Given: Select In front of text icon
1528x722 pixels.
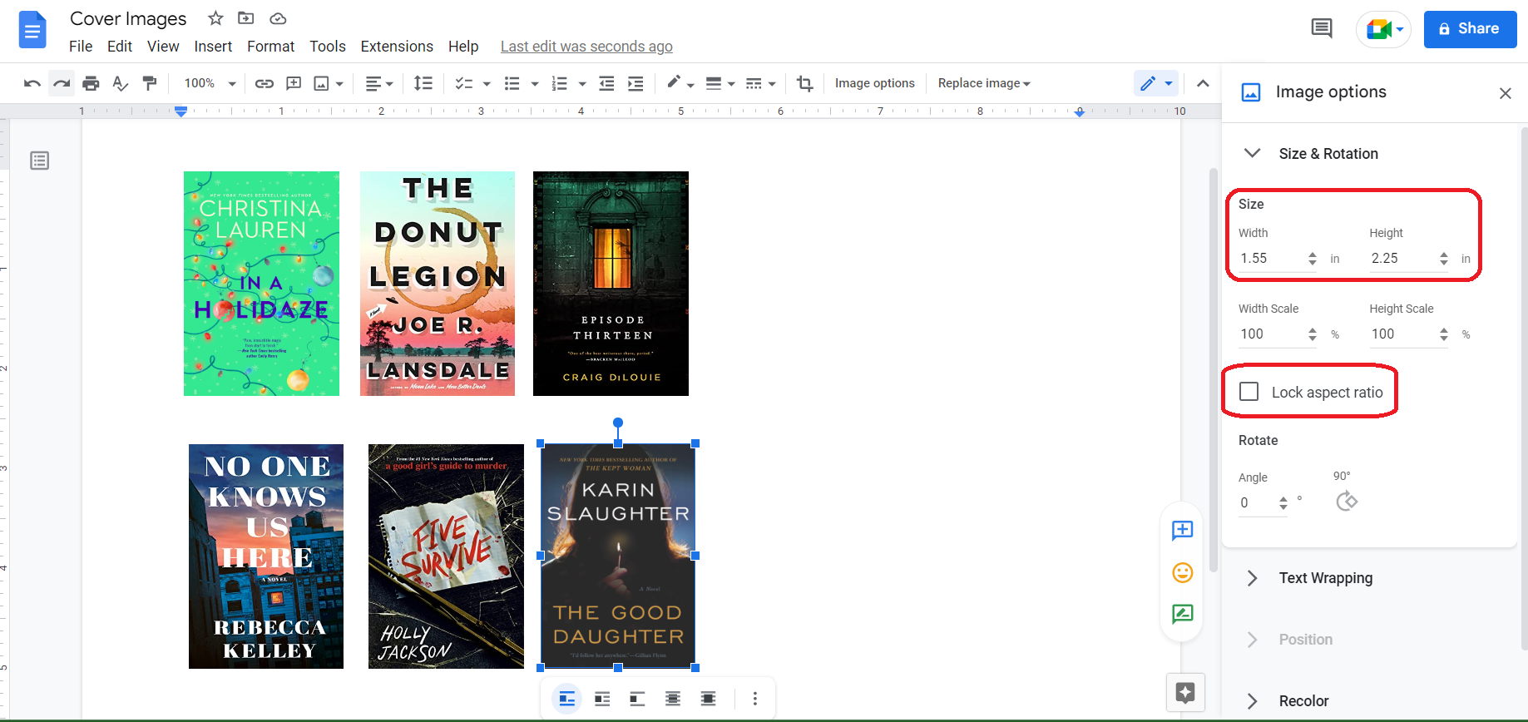Looking at the screenshot, I should tap(708, 699).
